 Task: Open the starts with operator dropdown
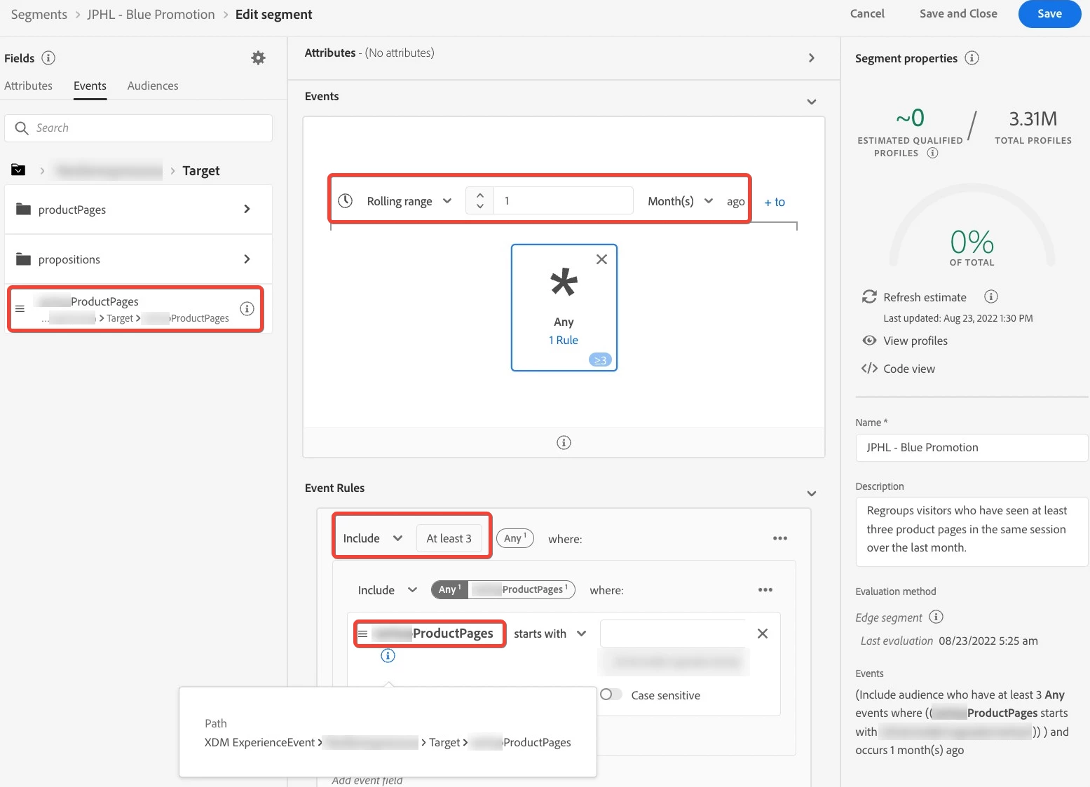(x=550, y=634)
